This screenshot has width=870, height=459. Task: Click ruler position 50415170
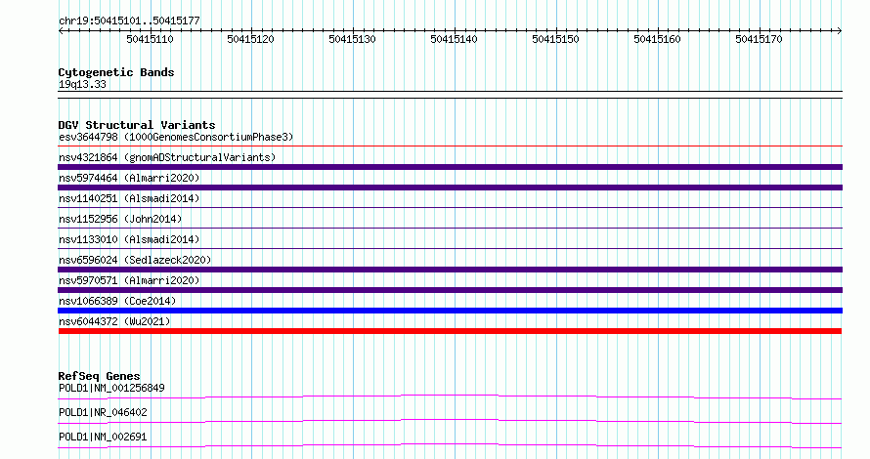point(759,39)
